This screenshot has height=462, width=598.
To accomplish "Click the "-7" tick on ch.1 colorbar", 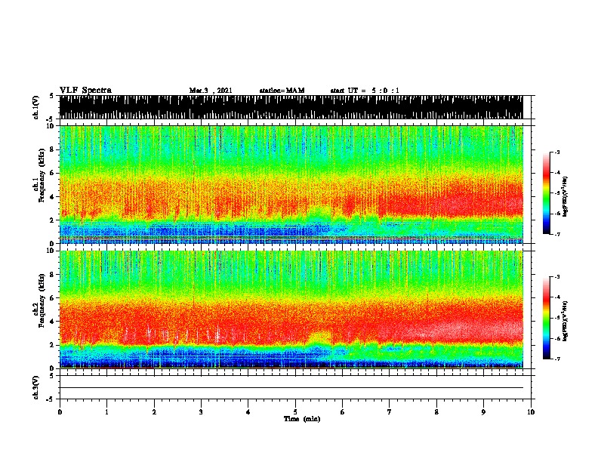I will pyautogui.click(x=556, y=234).
